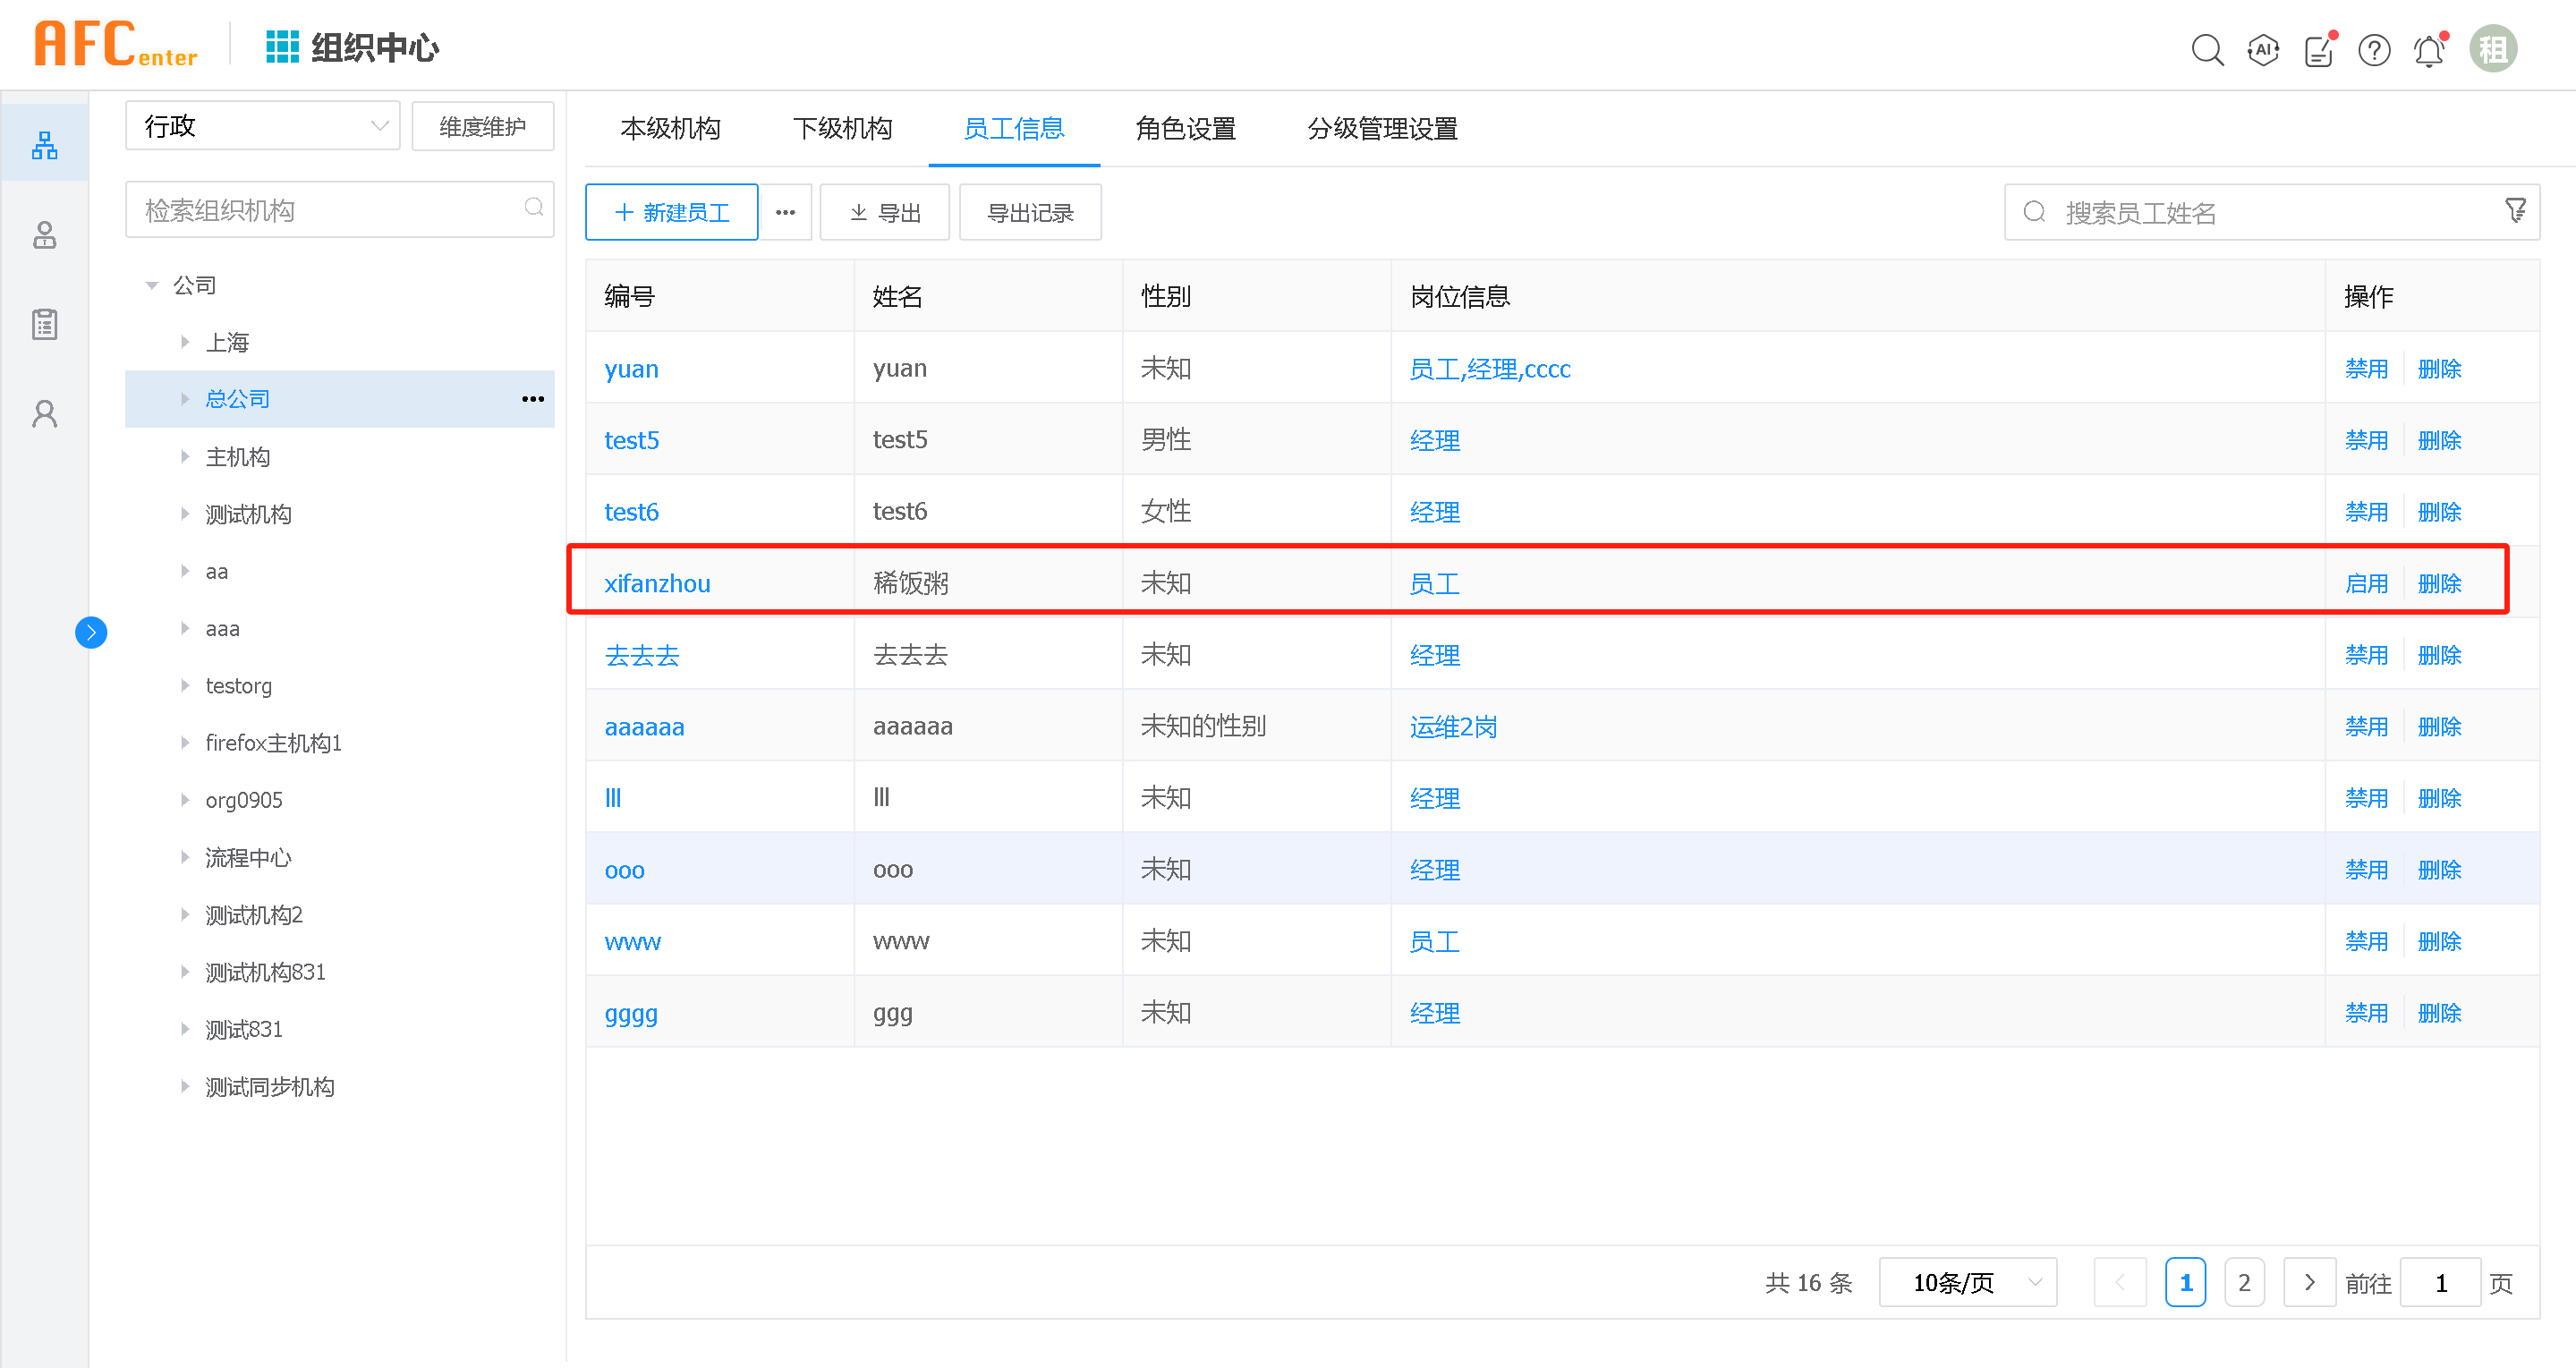The image size is (2576, 1368).
Task: Select the organization structure sidebar icon
Action: [x=44, y=146]
